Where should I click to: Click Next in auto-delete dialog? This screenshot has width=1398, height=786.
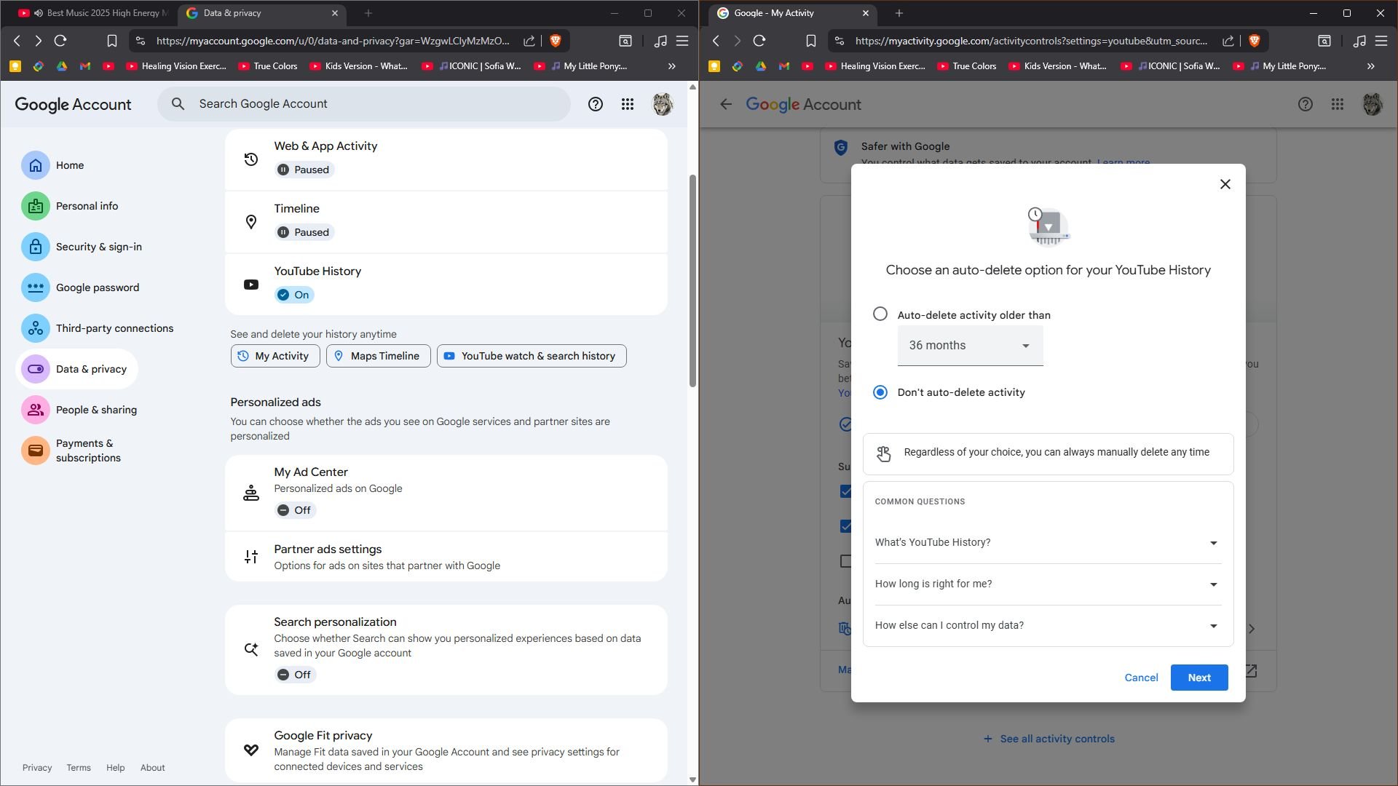[x=1199, y=678]
